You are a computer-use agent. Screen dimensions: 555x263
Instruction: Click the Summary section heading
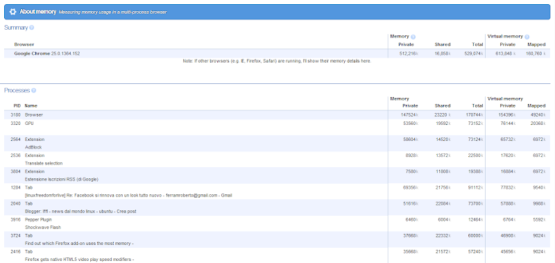coord(16,28)
